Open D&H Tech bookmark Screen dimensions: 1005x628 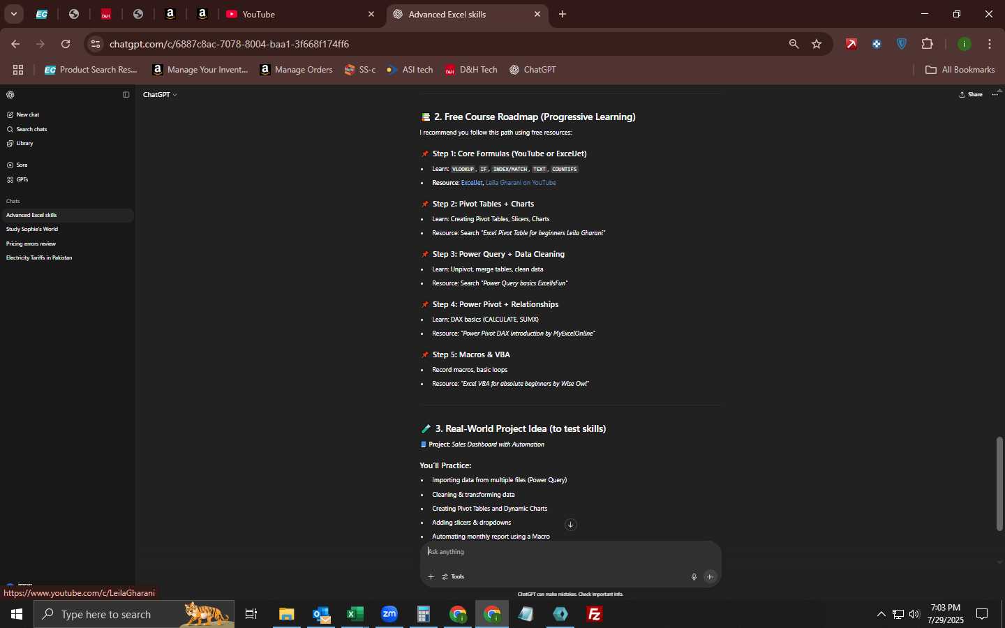[x=471, y=70]
